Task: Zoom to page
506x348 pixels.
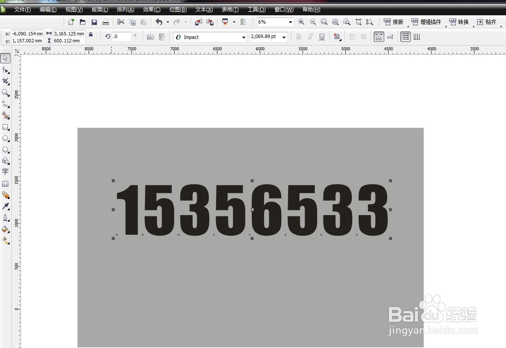Action: 347,22
